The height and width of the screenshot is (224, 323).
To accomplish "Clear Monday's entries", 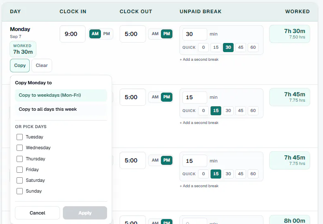I will pyautogui.click(x=42, y=65).
